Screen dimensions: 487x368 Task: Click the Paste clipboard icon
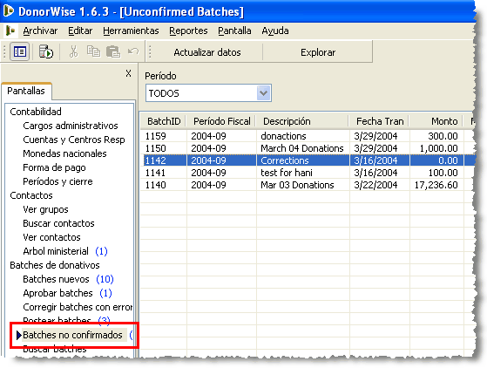pyautogui.click(x=113, y=51)
